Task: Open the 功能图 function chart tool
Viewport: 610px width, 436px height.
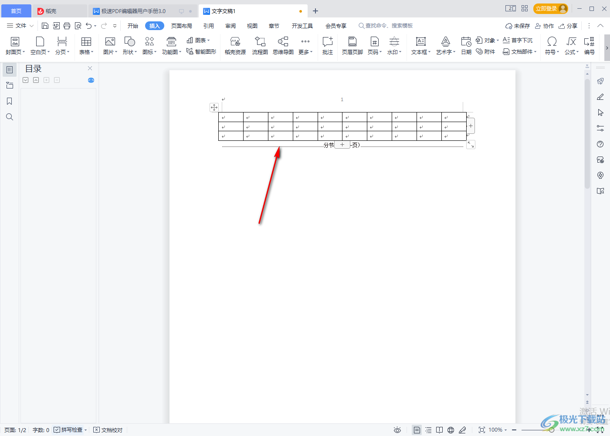Action: pyautogui.click(x=172, y=46)
